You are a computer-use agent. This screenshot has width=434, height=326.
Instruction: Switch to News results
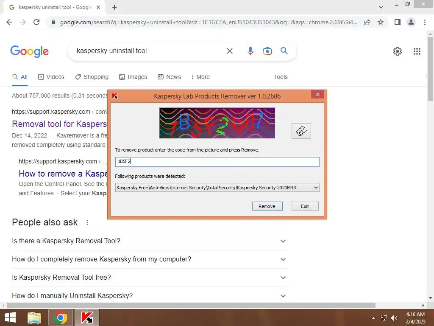click(170, 77)
